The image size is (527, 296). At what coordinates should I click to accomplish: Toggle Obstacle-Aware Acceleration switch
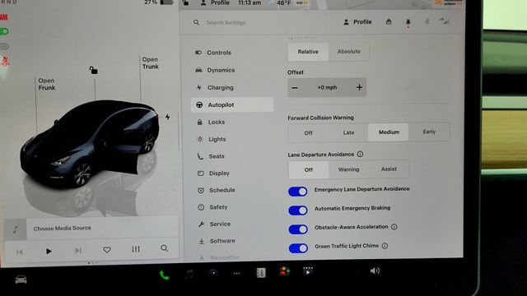point(298,229)
